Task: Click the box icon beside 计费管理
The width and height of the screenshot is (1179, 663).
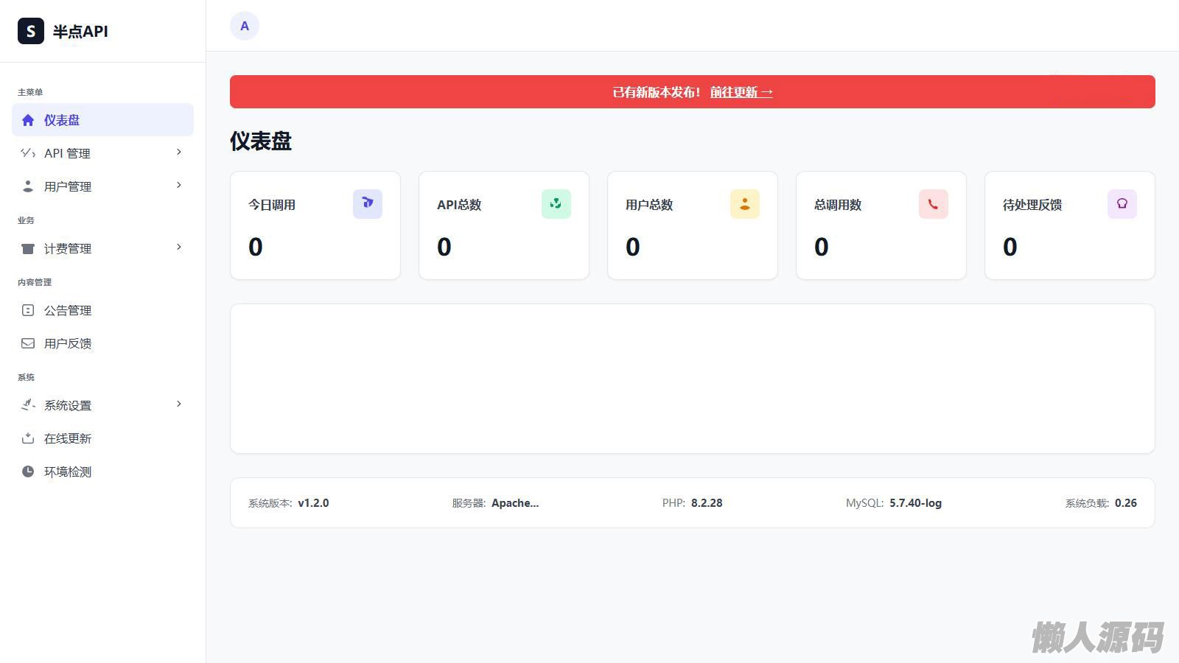Action: (x=28, y=248)
